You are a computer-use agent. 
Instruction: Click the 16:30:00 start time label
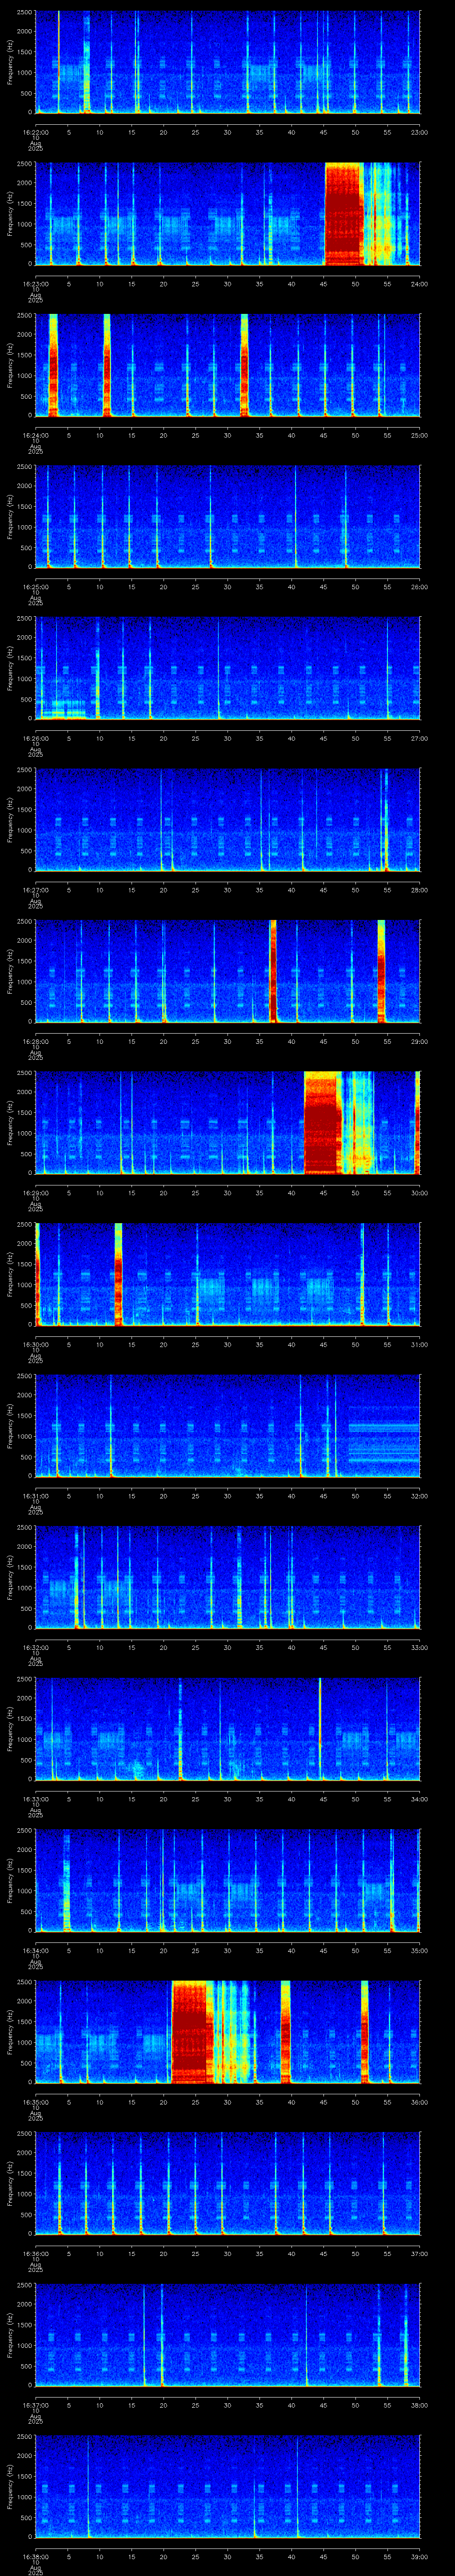36,1344
